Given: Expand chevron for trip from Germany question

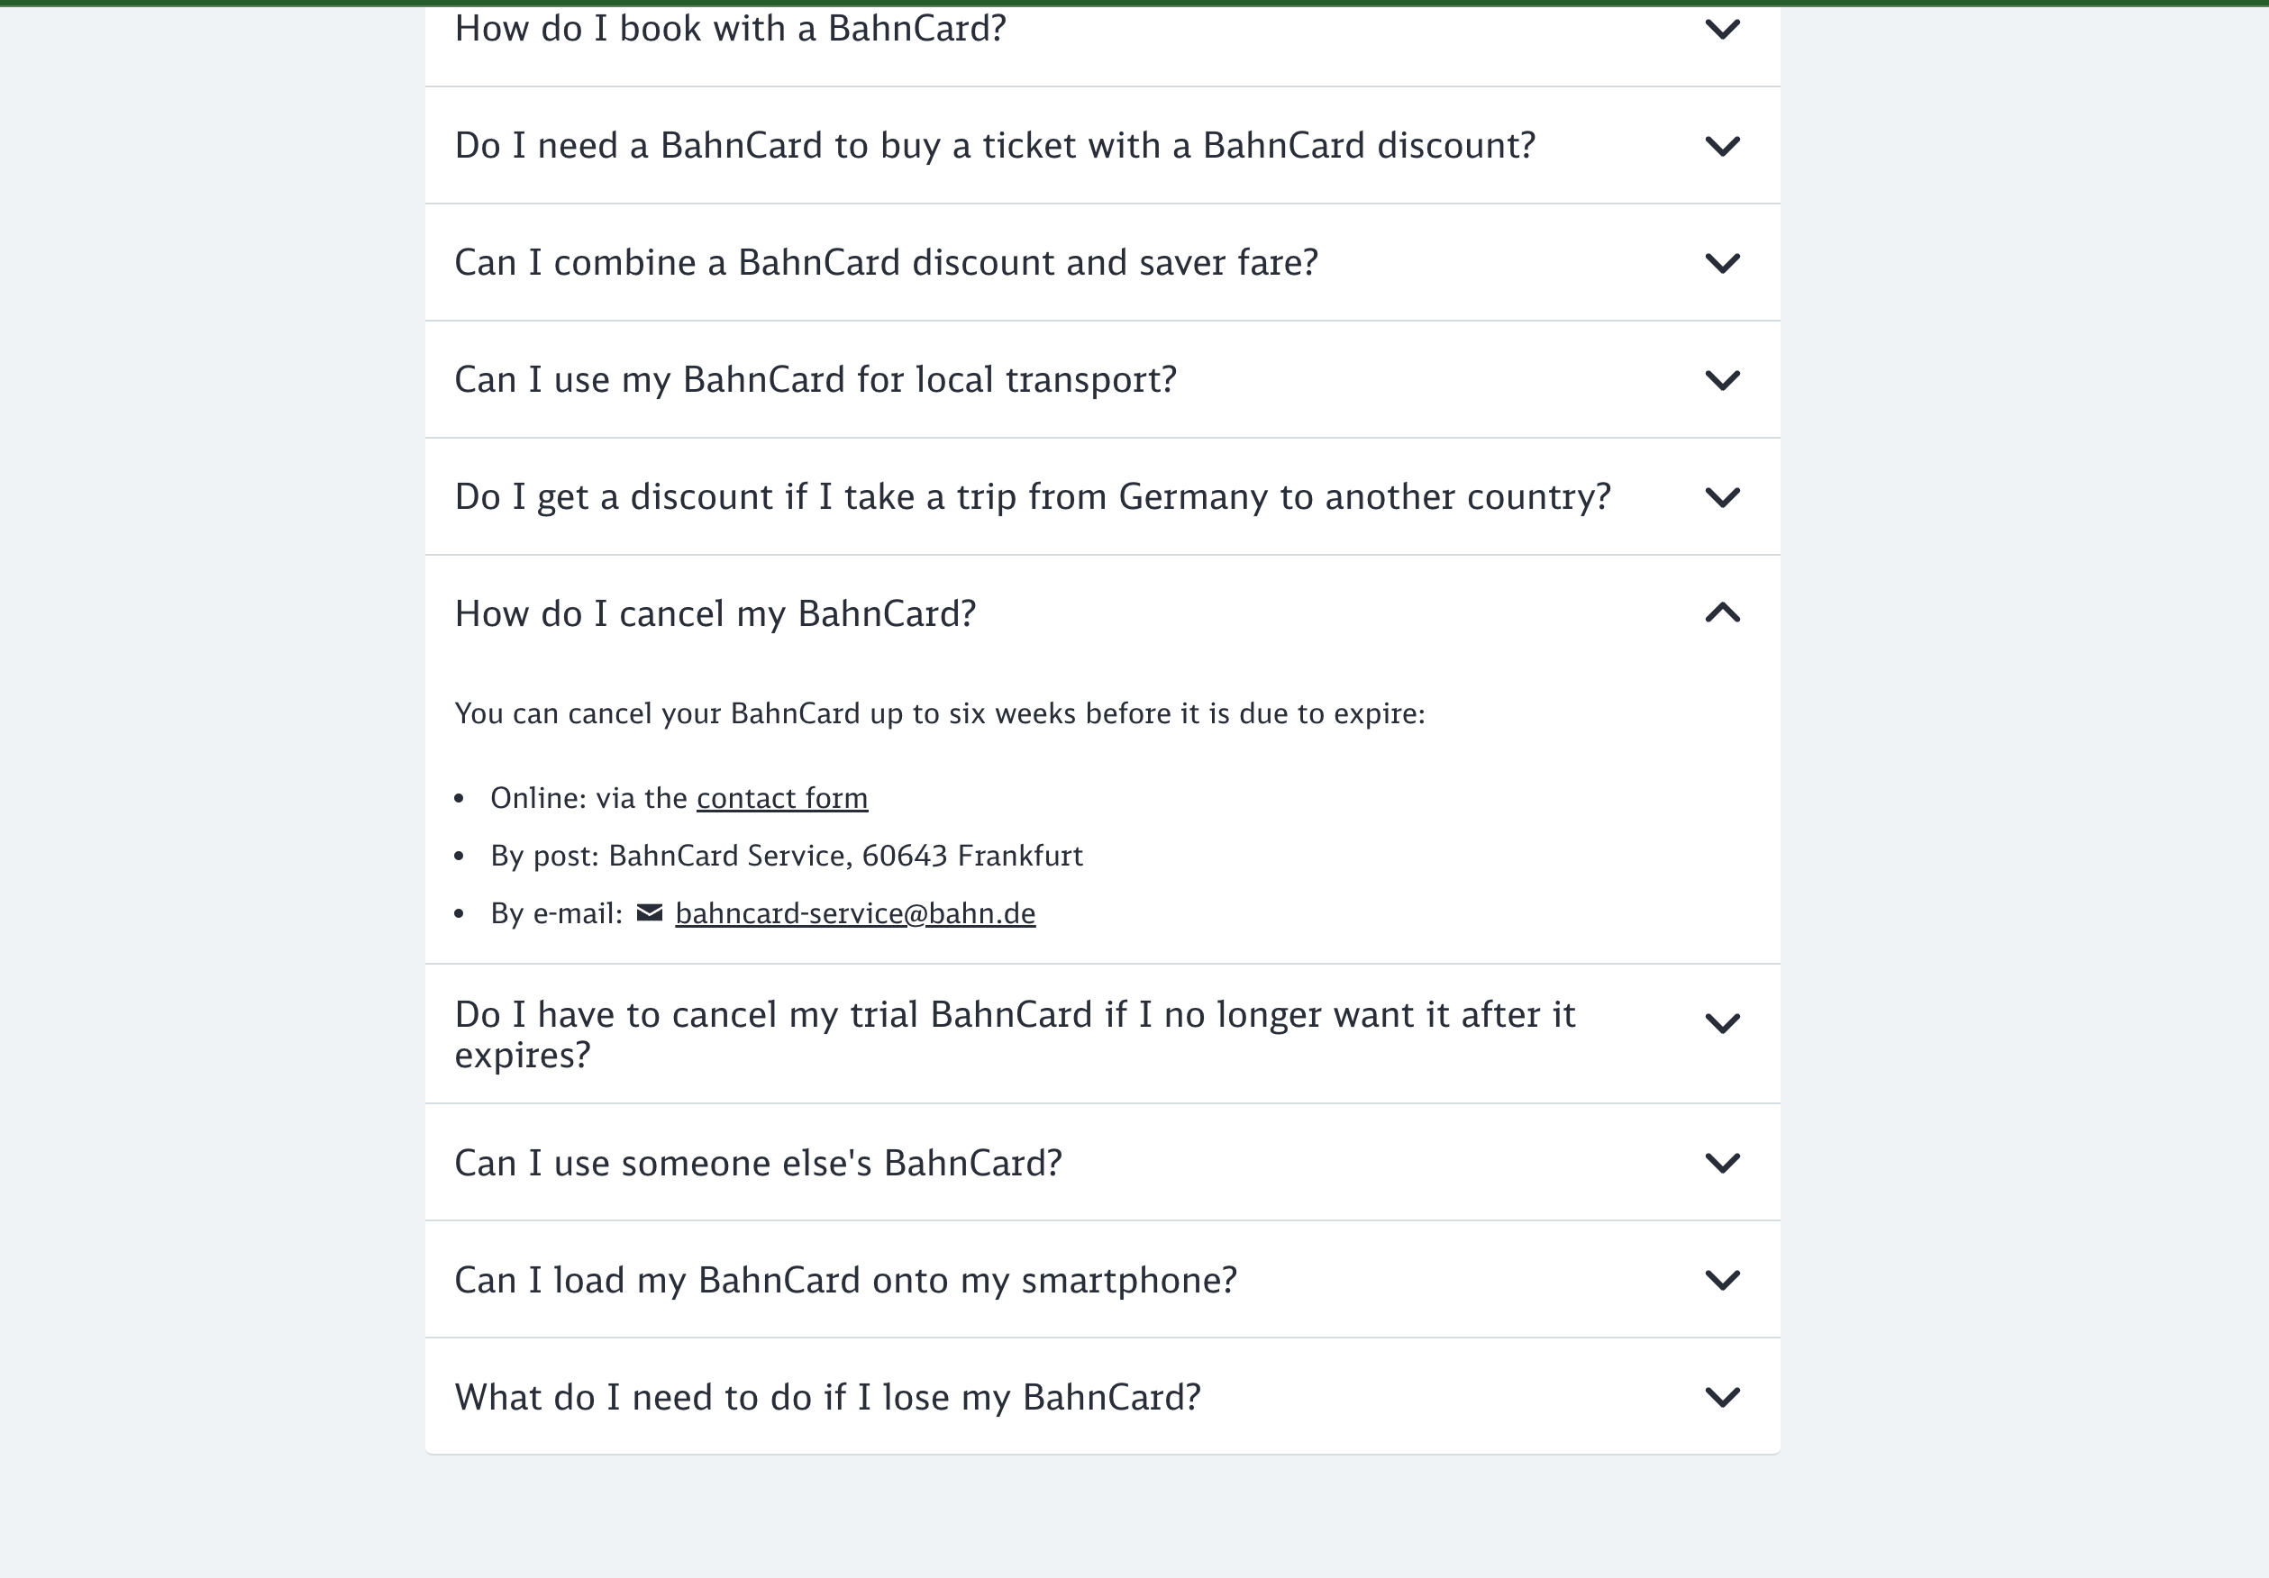Looking at the screenshot, I should pyautogui.click(x=1721, y=498).
